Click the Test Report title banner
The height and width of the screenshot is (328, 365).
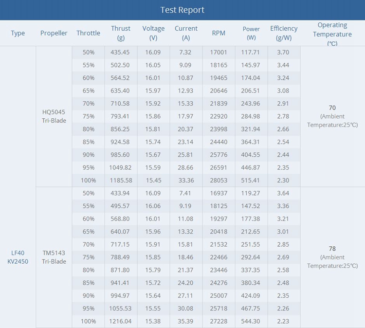[182, 10]
